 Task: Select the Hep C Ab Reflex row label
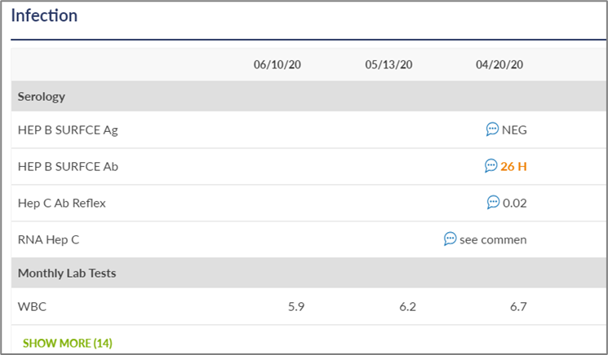point(62,204)
